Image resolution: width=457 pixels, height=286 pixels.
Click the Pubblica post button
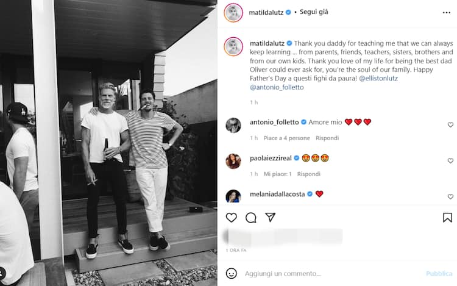(439, 273)
